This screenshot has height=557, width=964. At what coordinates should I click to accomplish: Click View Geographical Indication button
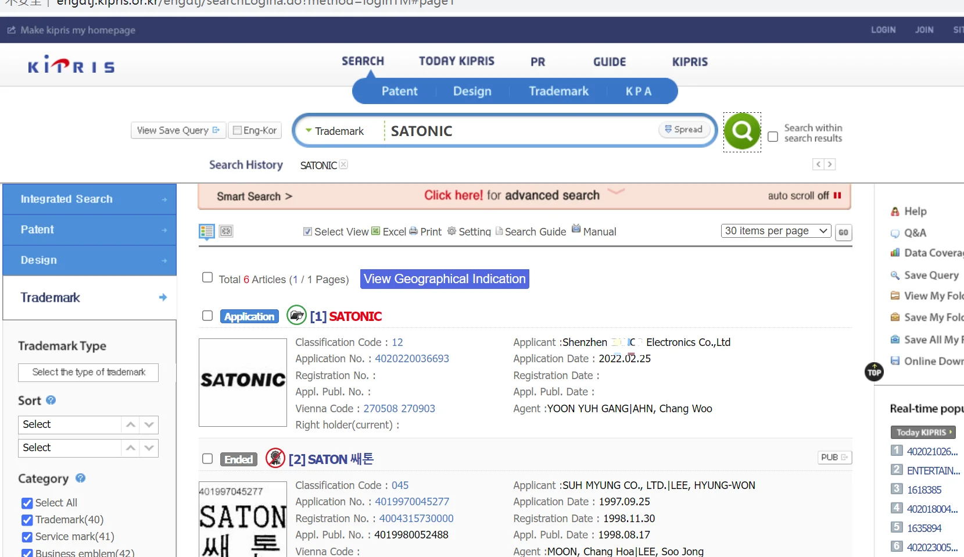point(445,279)
